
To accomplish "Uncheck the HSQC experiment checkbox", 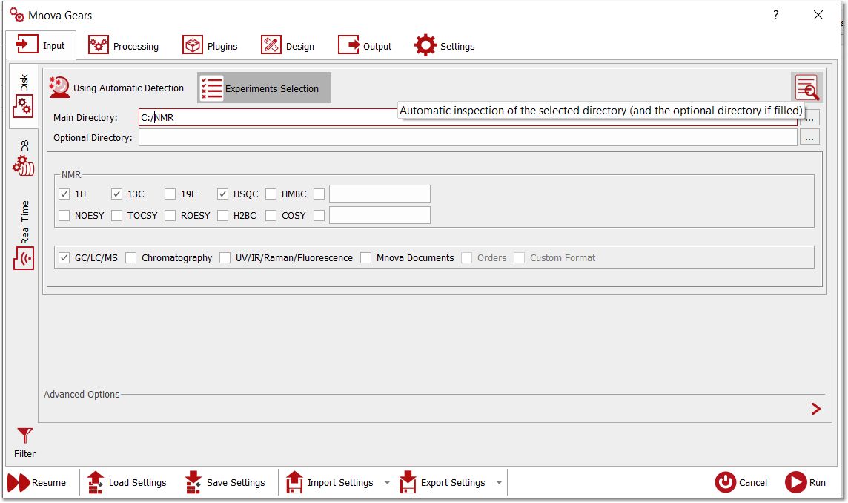I will click(223, 194).
